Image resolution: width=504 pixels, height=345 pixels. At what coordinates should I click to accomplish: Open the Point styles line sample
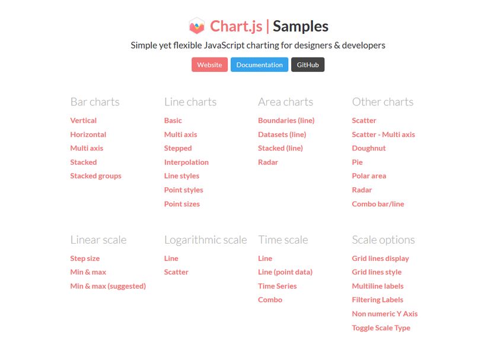coord(183,190)
